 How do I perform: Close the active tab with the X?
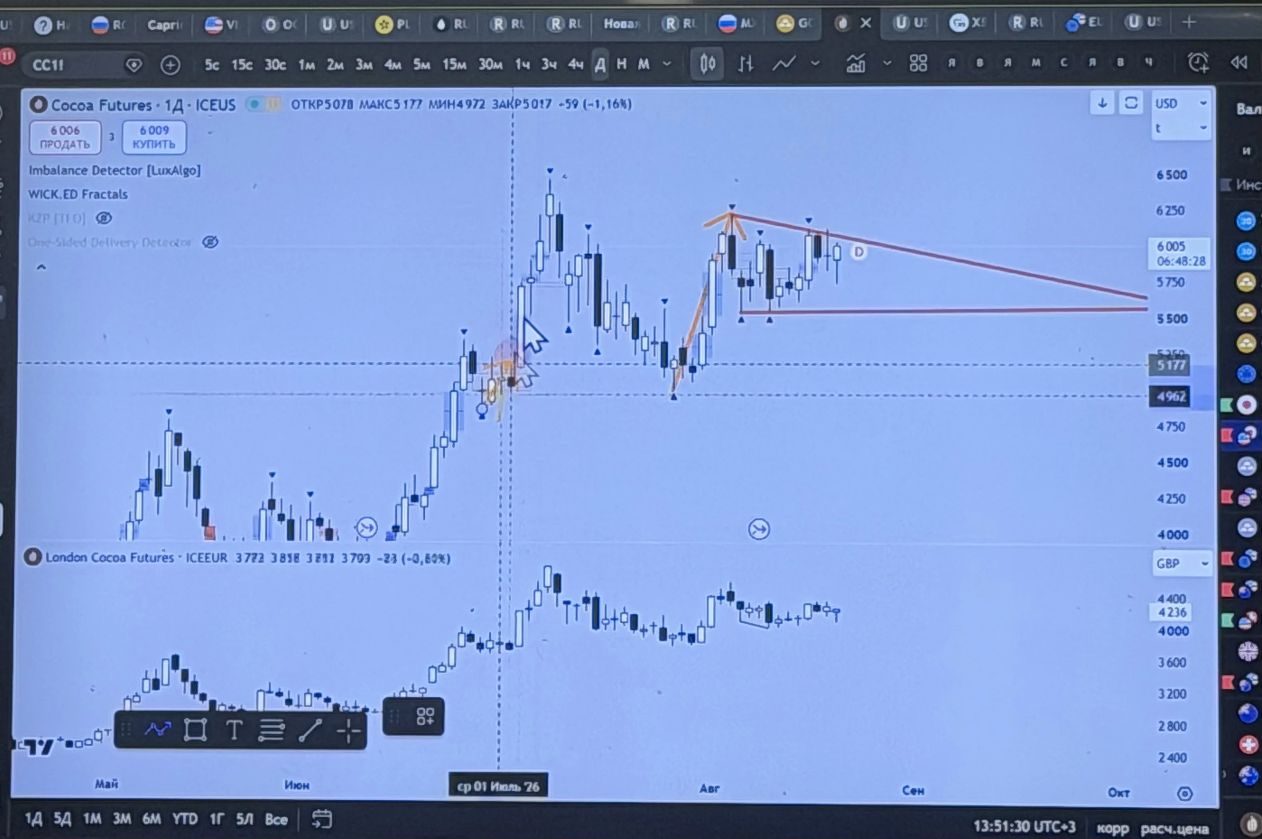(x=866, y=23)
